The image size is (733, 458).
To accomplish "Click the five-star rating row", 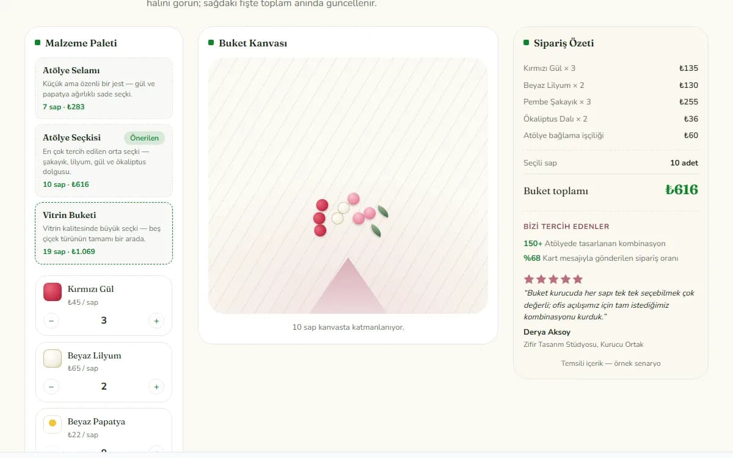I will [553, 279].
